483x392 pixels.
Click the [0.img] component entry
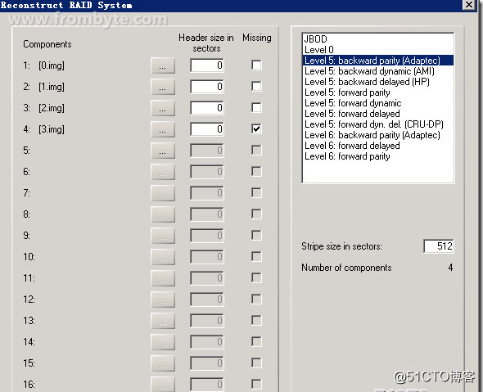pyautogui.click(x=52, y=65)
